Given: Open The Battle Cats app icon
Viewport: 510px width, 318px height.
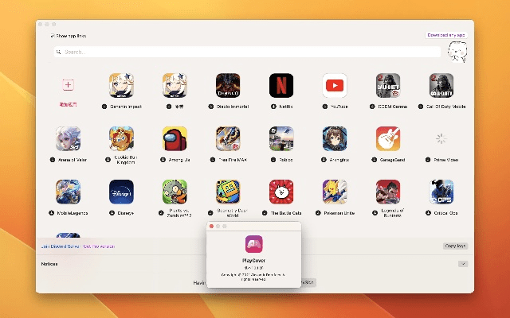Looking at the screenshot, I should (281, 192).
